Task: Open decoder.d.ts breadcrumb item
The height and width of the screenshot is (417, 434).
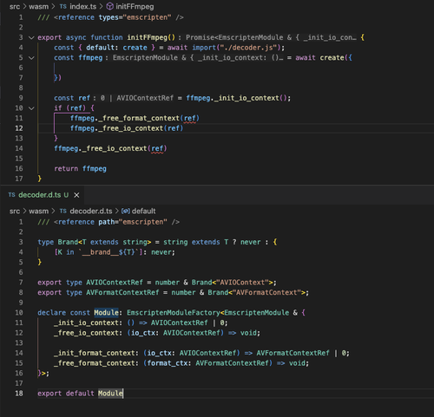Action: tap(91, 212)
